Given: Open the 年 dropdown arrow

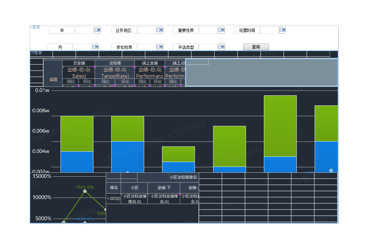Looking at the screenshot, I should (97, 30).
